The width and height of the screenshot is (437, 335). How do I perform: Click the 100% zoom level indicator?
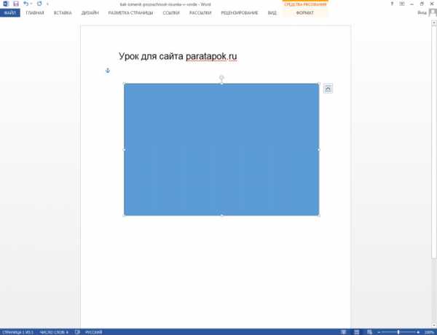429,332
